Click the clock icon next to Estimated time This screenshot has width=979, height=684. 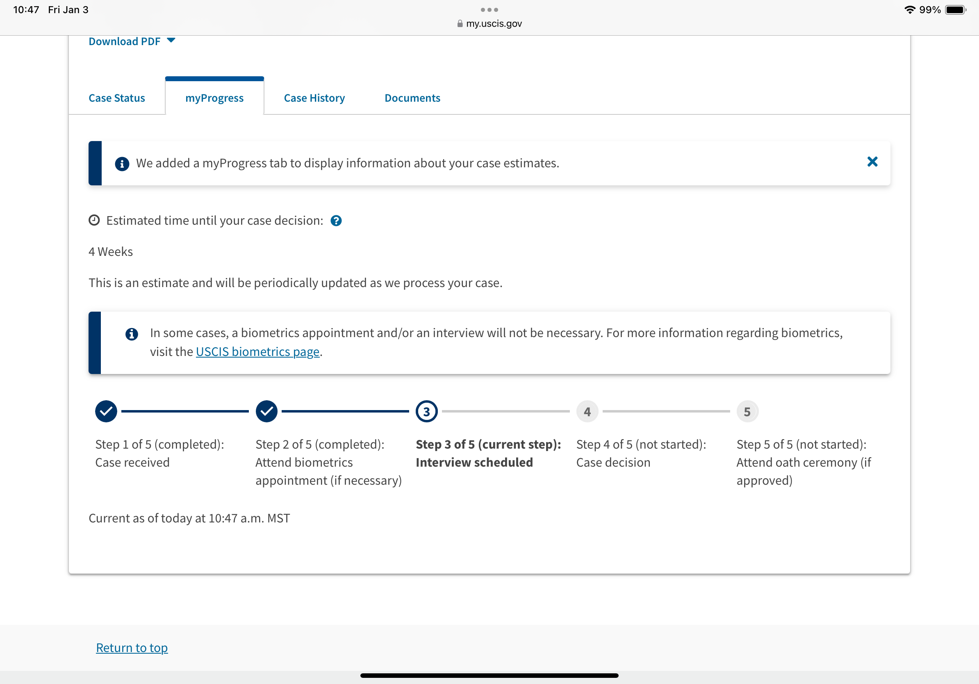pos(94,220)
